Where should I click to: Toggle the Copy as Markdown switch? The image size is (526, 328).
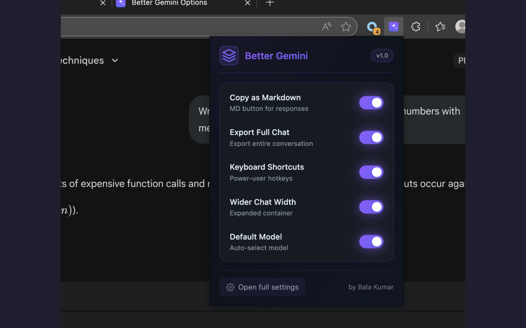click(371, 103)
